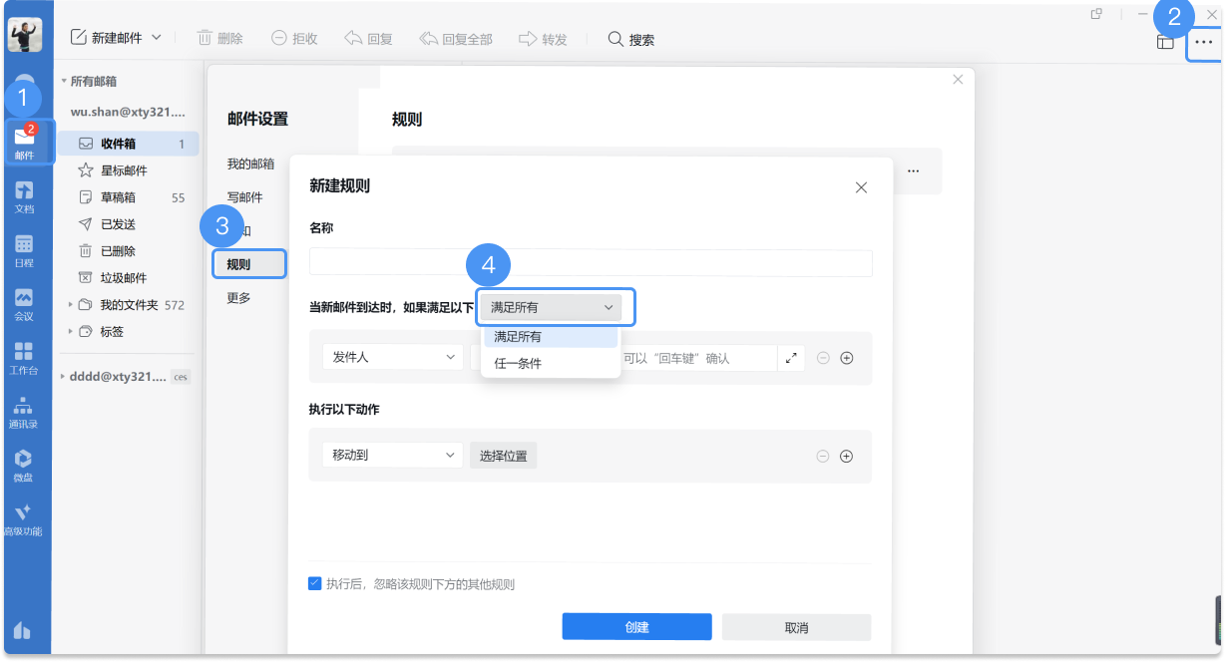Open the 日程 calendar sidebar icon
Image resolution: width=1225 pixels, height=662 pixels.
click(24, 249)
